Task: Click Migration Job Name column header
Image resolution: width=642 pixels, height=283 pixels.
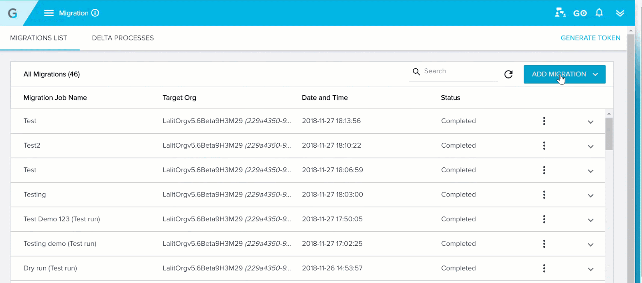Action: (55, 98)
